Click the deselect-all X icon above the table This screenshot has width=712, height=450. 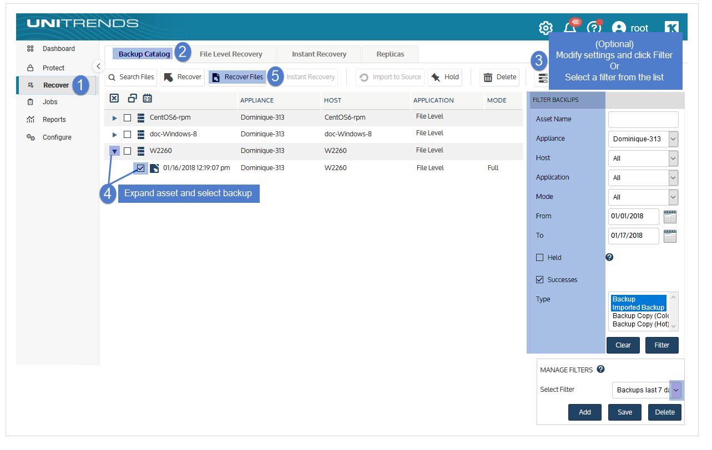click(114, 99)
